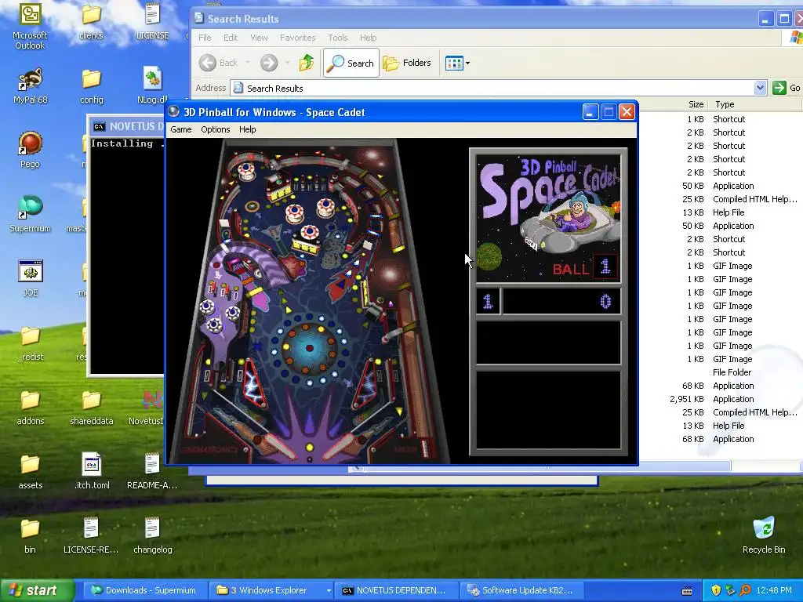Select the Pego desktop icon

(31, 150)
